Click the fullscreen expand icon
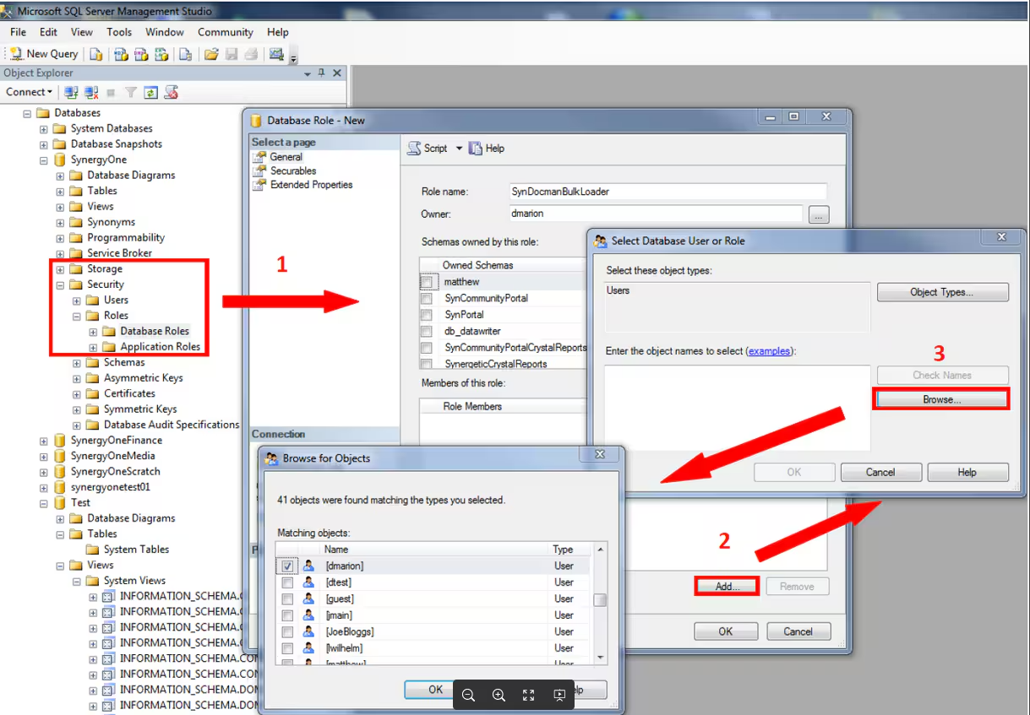This screenshot has height=715, width=1030. (x=529, y=695)
